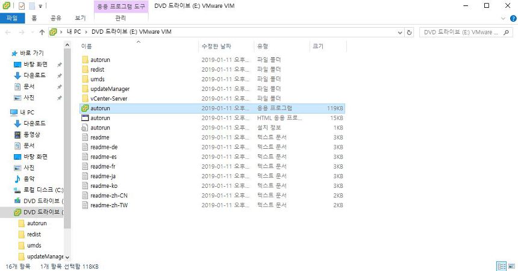The width and height of the screenshot is (518, 271).
Task: Select the autorun setup information file icon
Action: 85,128
